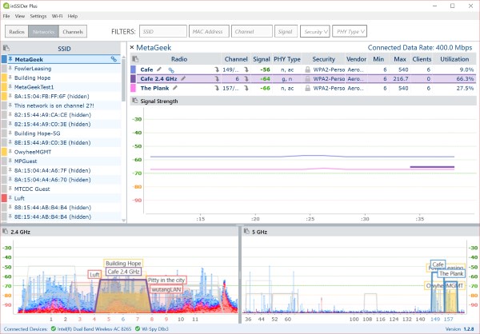Click the 2.4 GHz panel icon
This screenshot has width=480, height=334.
[x=6, y=231]
